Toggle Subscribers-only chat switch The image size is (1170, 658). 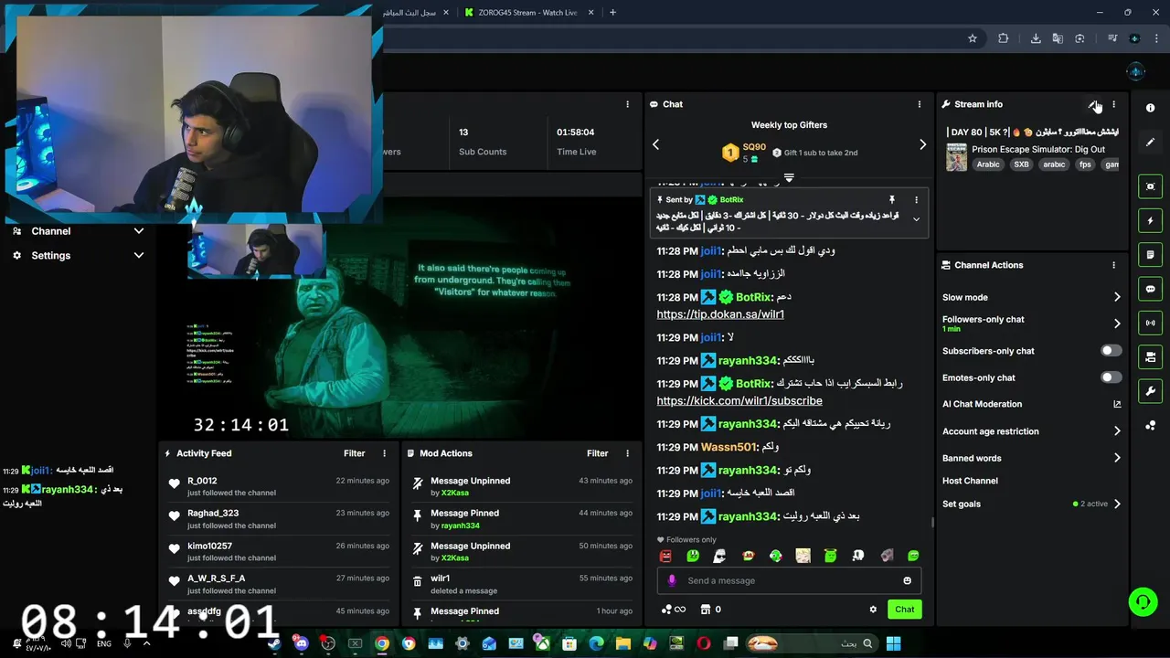pyautogui.click(x=1111, y=351)
